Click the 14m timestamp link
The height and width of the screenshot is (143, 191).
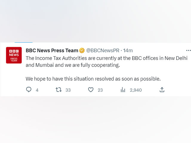(128, 51)
